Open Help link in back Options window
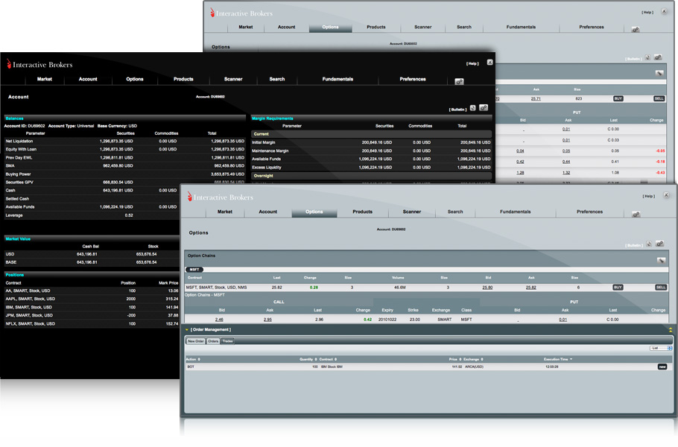 (x=647, y=13)
